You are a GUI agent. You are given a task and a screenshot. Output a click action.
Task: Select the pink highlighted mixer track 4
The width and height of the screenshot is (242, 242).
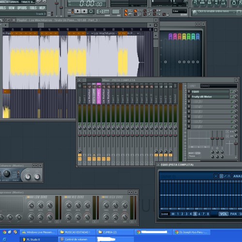pos(99,93)
